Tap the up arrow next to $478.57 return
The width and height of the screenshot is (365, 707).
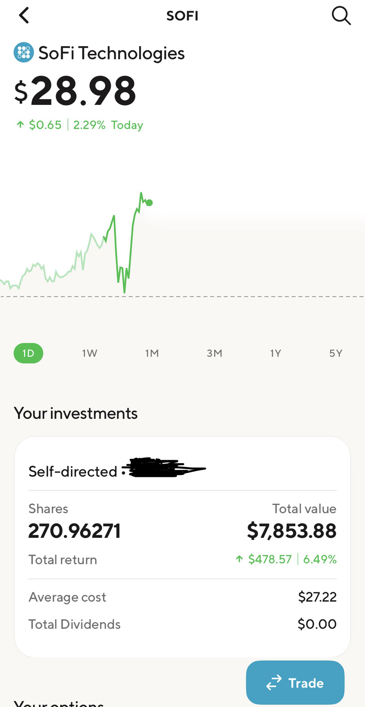coord(239,559)
